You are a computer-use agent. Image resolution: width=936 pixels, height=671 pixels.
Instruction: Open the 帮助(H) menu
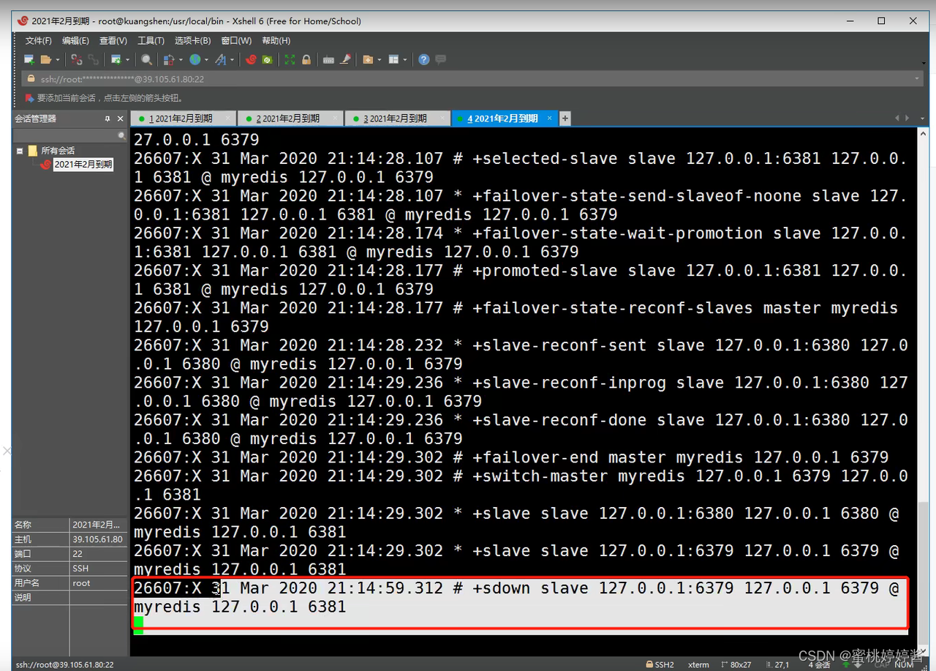(276, 41)
